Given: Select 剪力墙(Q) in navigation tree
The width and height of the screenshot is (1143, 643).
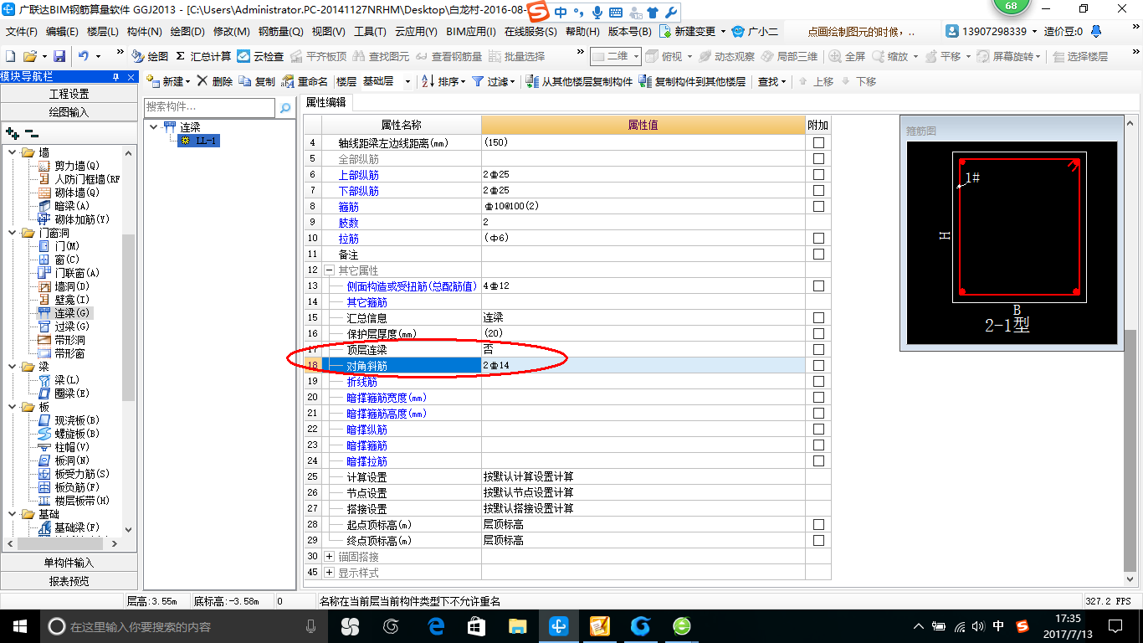Looking at the screenshot, I should tap(76, 166).
